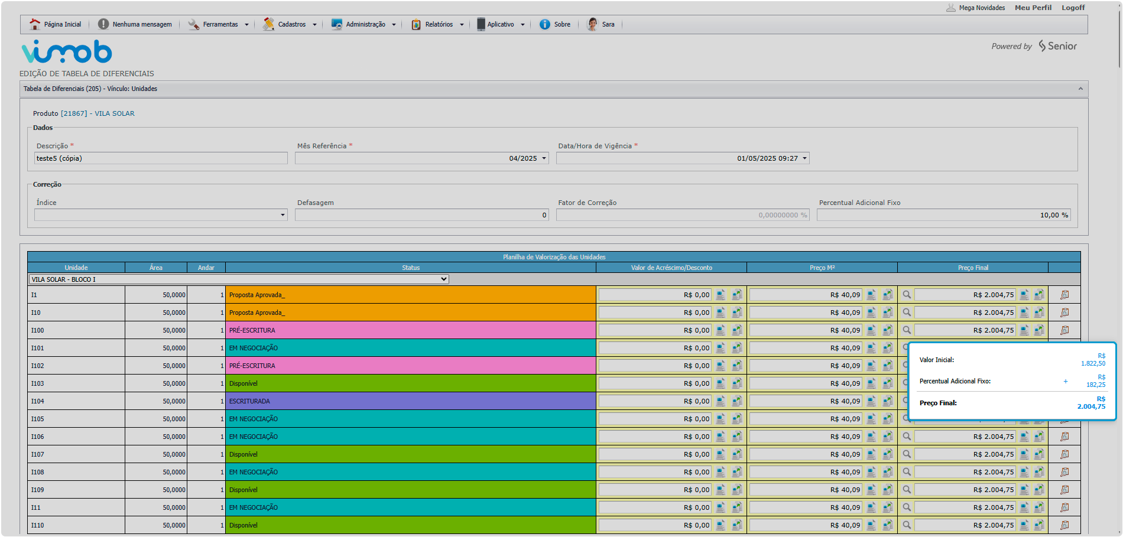Open the VILA SOLAR - BLOCO I selector
The height and width of the screenshot is (537, 1123).
tap(239, 279)
